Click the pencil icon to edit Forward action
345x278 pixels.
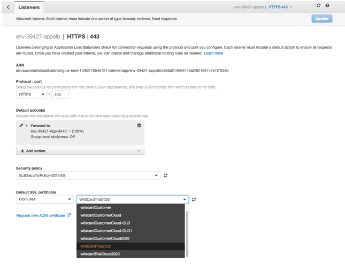pos(21,126)
